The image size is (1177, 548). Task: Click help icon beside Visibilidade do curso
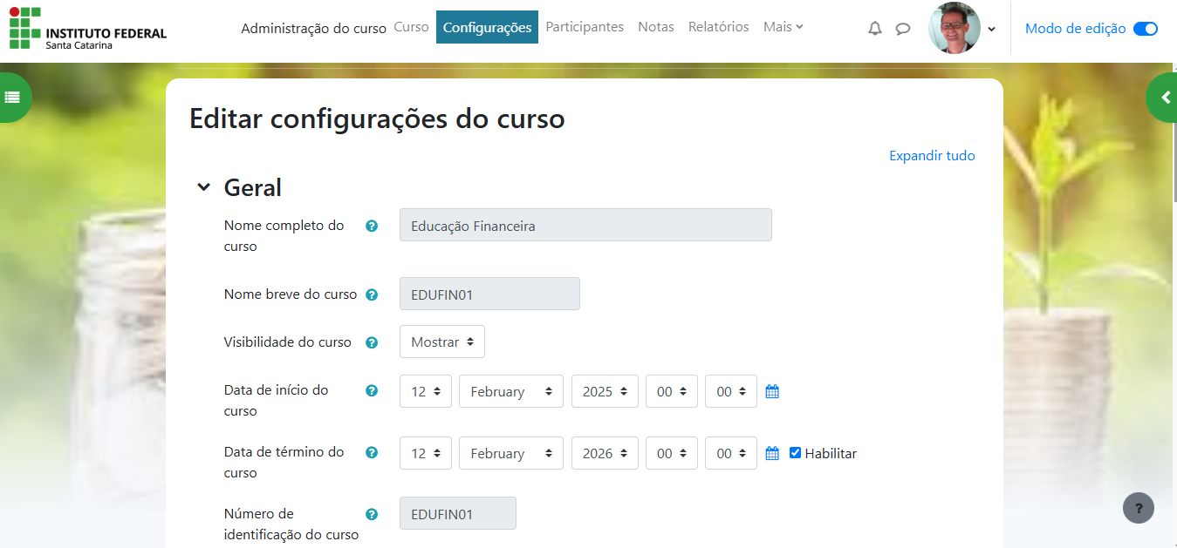(372, 342)
